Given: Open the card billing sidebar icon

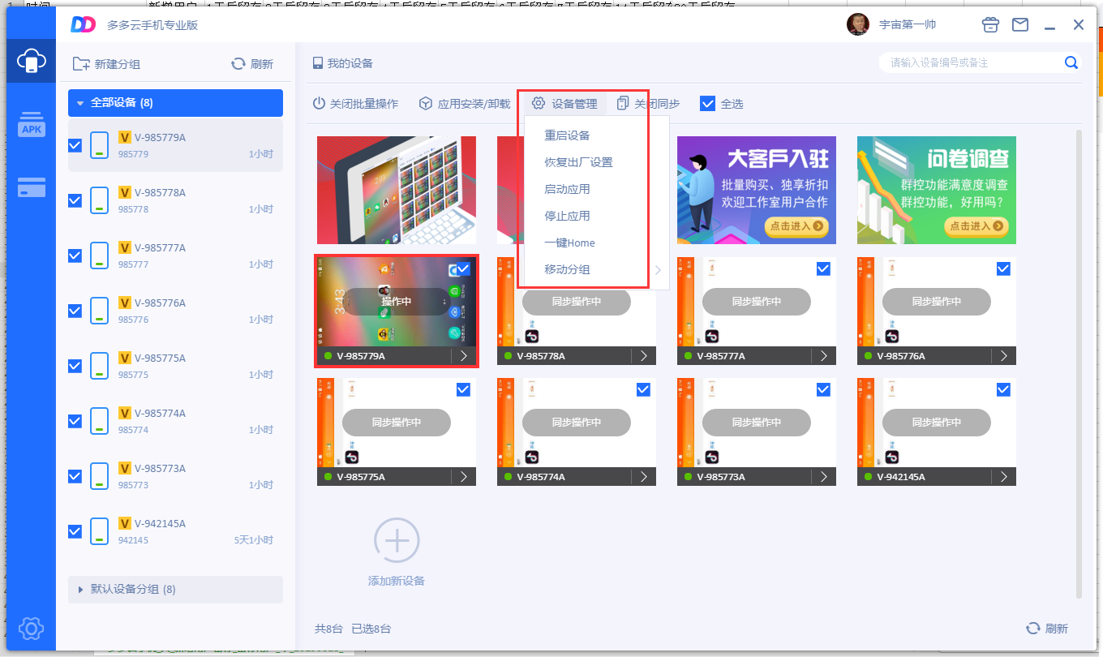Looking at the screenshot, I should click(x=32, y=187).
